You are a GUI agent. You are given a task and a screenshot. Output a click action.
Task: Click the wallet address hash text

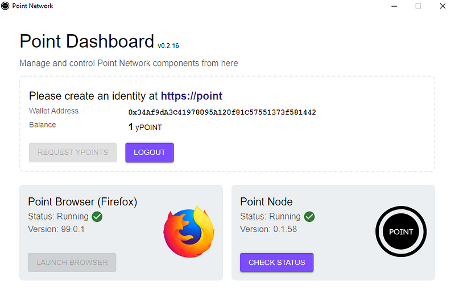point(222,112)
